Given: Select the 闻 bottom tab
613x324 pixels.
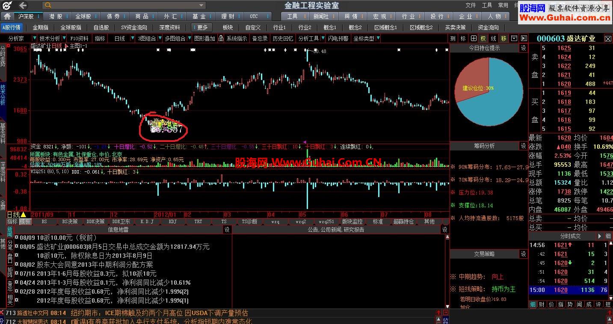Looking at the screenshot, I should (x=580, y=304).
